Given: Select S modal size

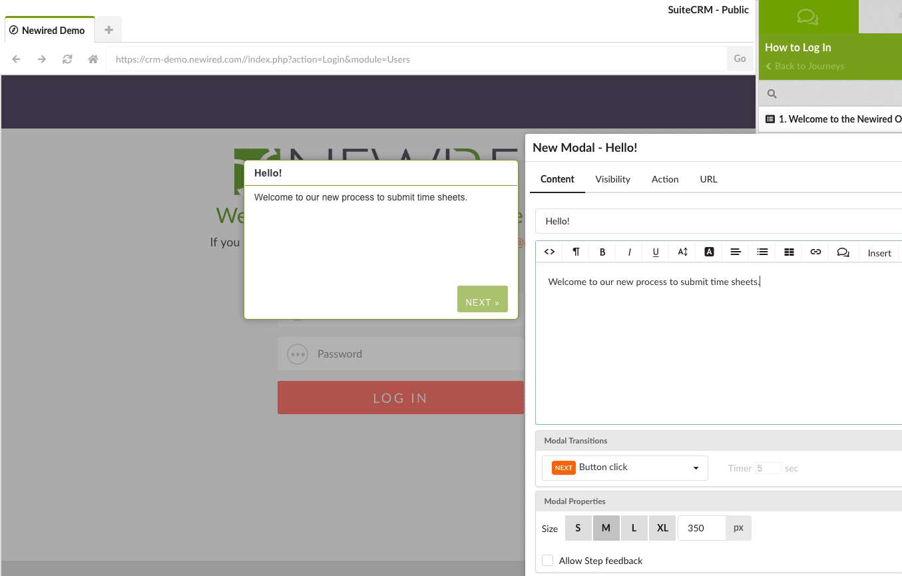Looking at the screenshot, I should tap(578, 527).
